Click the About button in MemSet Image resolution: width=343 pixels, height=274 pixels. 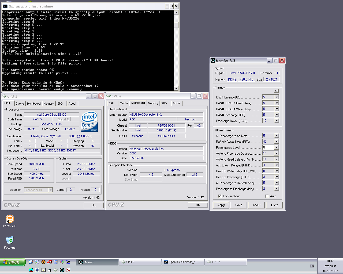coord(256,205)
